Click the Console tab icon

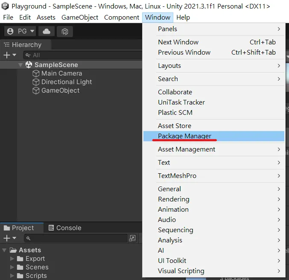click(51, 228)
